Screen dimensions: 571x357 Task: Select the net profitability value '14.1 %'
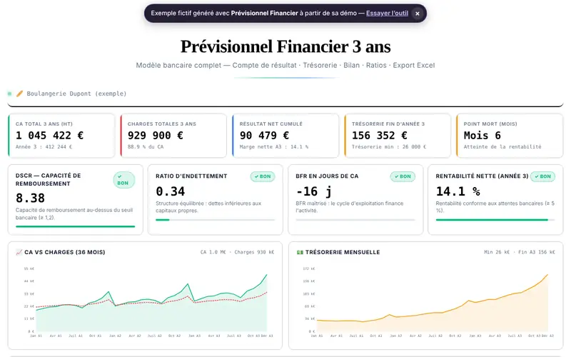pos(458,191)
